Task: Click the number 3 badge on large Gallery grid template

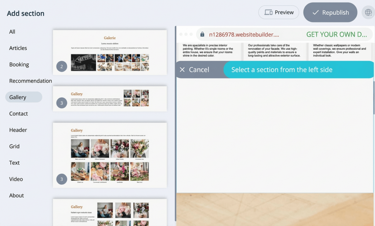Action: click(62, 179)
